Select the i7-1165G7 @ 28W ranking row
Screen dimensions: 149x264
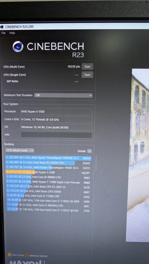point(48,201)
